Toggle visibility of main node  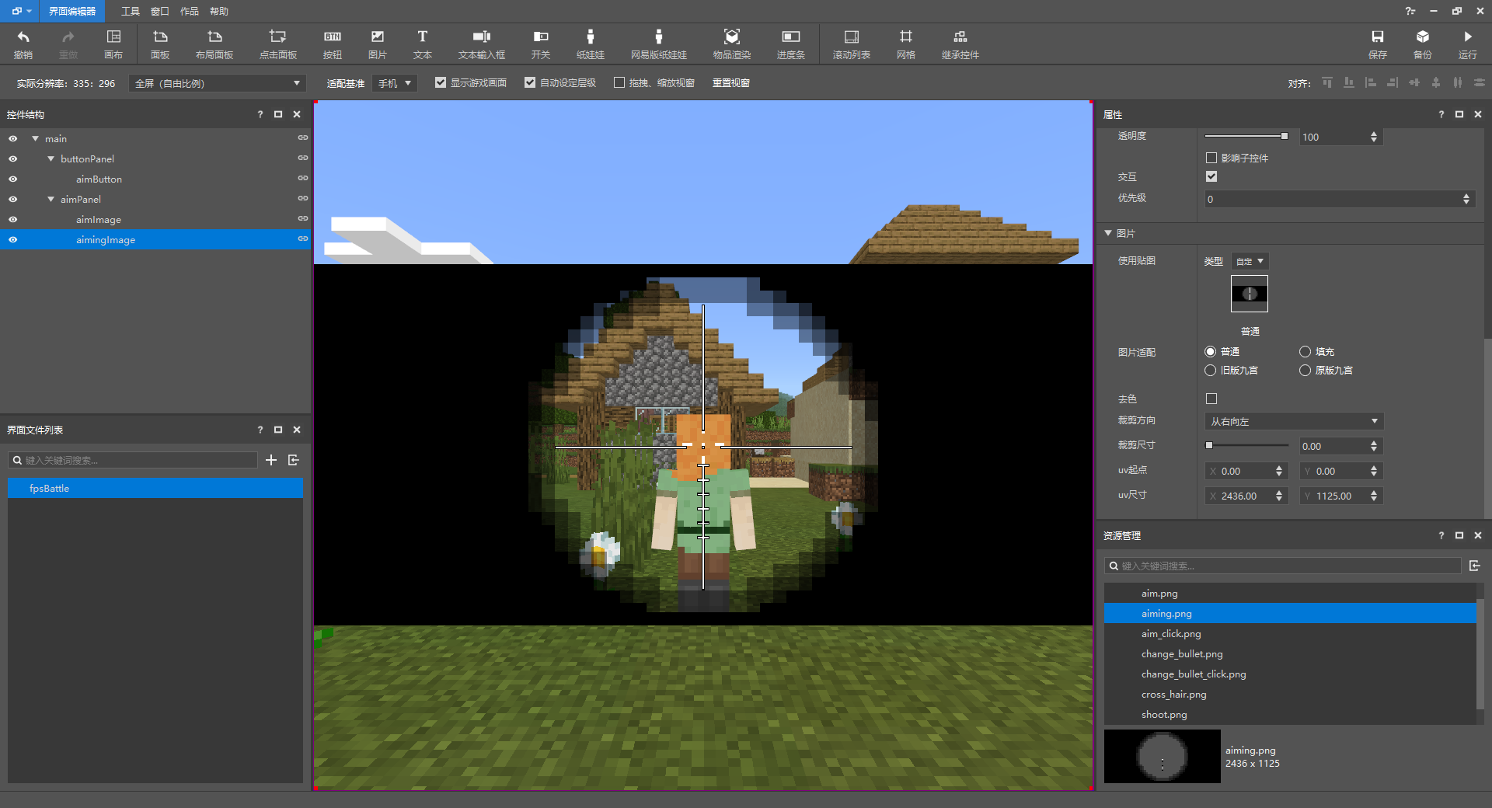(13, 138)
